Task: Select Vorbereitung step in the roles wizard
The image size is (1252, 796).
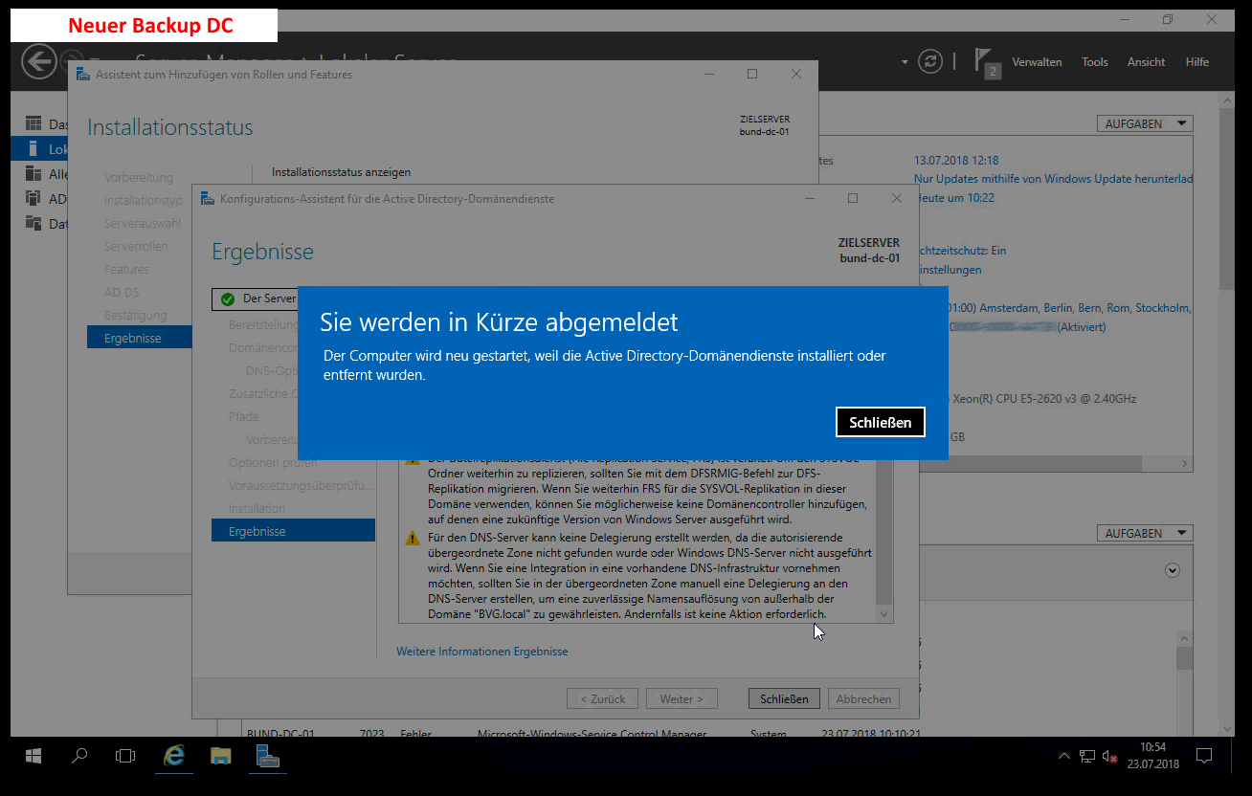Action: (x=139, y=177)
